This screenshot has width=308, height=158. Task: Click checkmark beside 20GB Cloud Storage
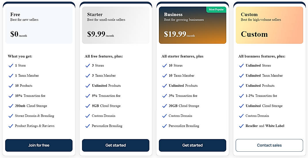pos(165,106)
